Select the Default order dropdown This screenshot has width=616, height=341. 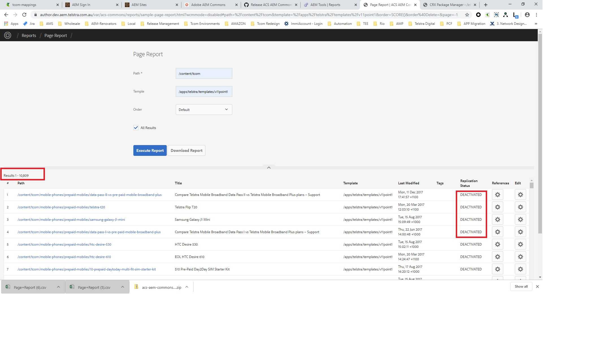[x=203, y=109]
